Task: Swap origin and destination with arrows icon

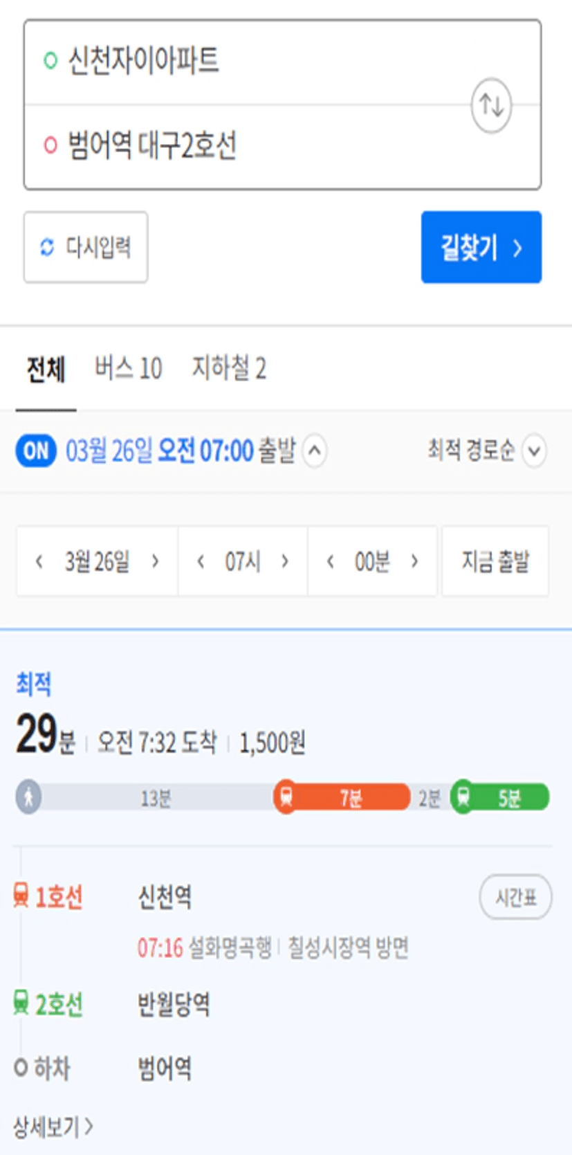Action: (491, 105)
